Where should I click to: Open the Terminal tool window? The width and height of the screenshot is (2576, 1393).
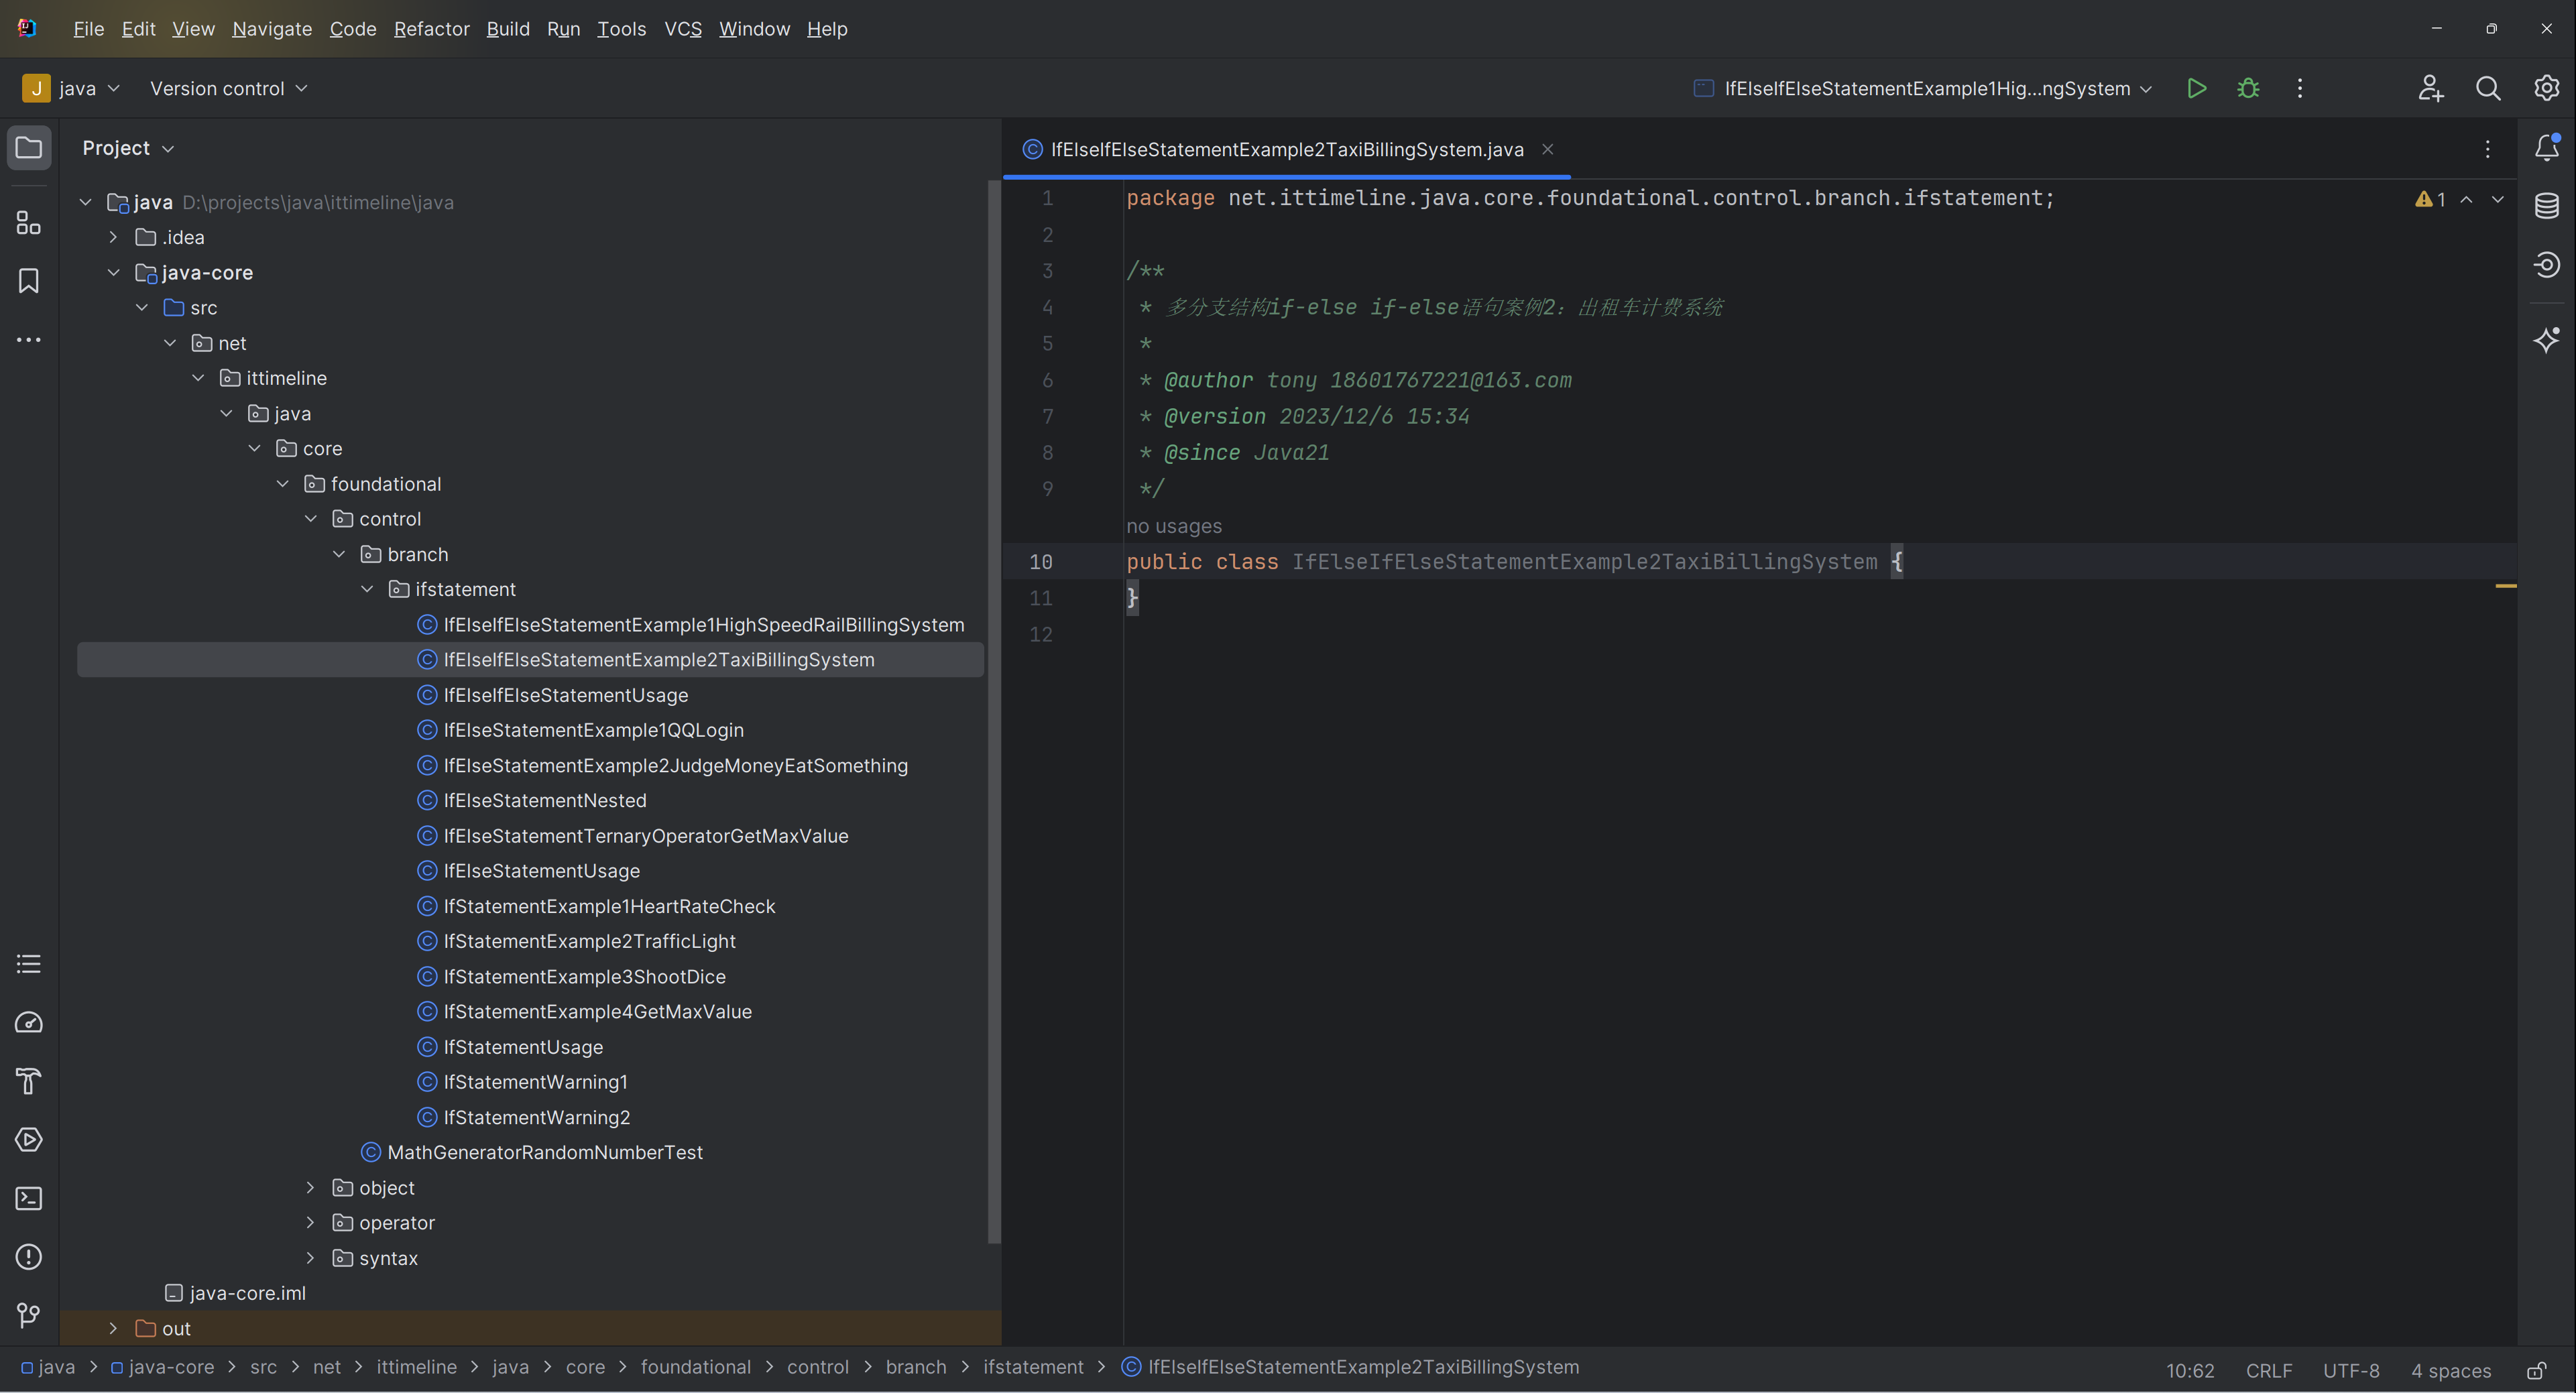coord(29,1198)
